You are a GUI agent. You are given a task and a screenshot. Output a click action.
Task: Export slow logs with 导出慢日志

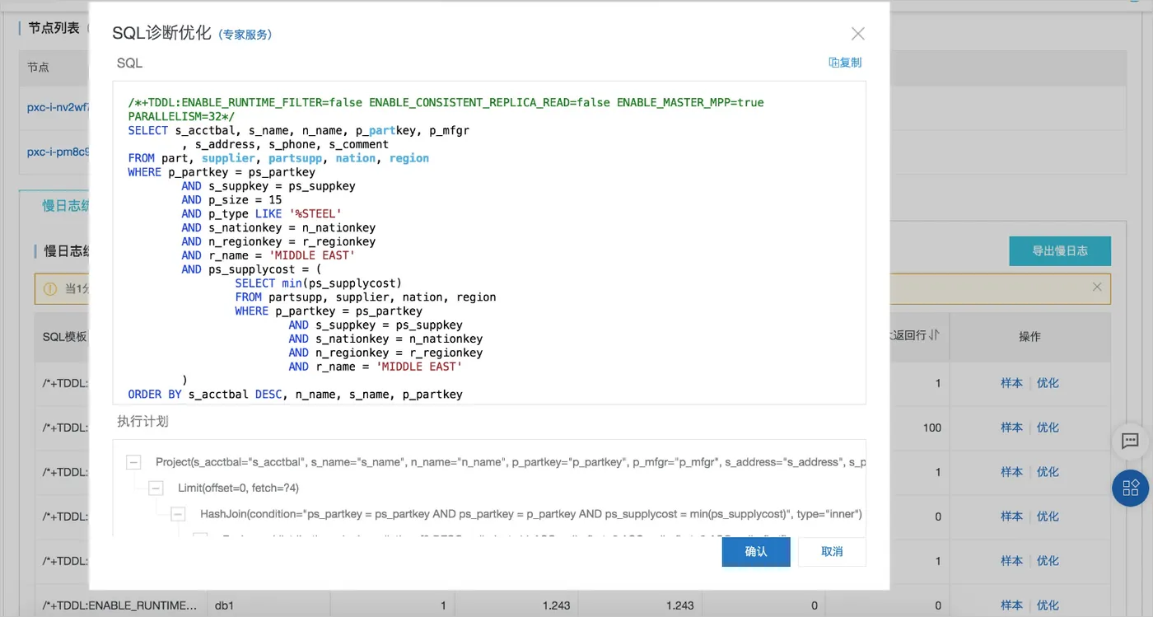(1060, 251)
